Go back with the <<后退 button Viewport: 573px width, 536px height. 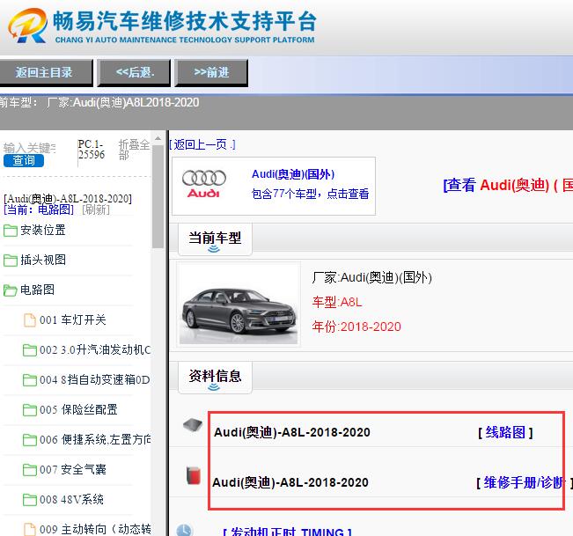(x=134, y=72)
